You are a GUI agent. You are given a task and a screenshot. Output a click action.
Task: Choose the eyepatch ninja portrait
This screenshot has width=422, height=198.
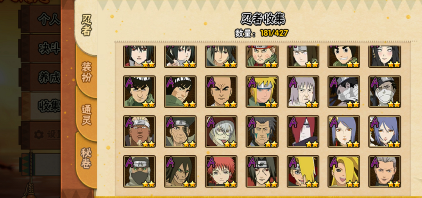180,131
